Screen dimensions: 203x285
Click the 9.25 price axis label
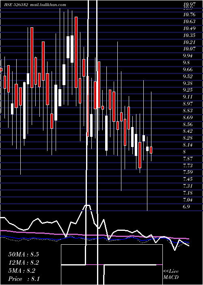tap(188, 90)
